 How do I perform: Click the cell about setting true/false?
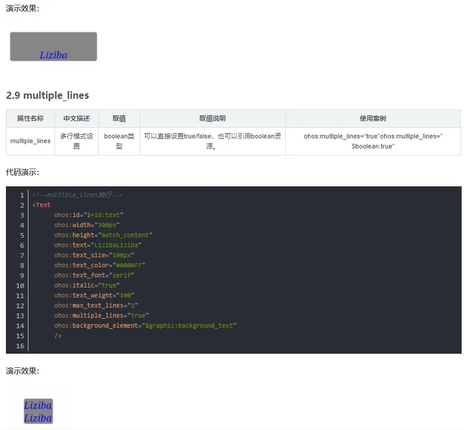[212, 141]
